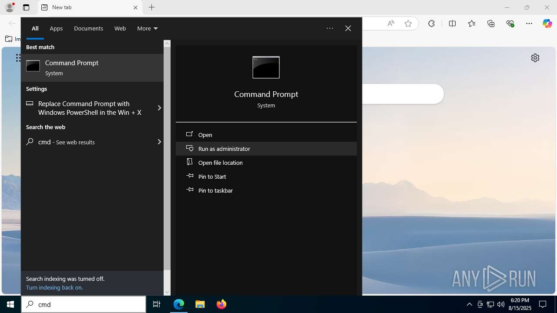
Task: Close the New tab in Edge
Action: click(x=135, y=7)
